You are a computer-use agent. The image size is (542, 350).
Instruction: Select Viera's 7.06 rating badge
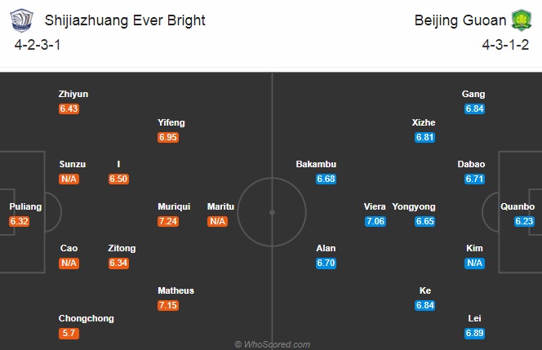coord(375,221)
